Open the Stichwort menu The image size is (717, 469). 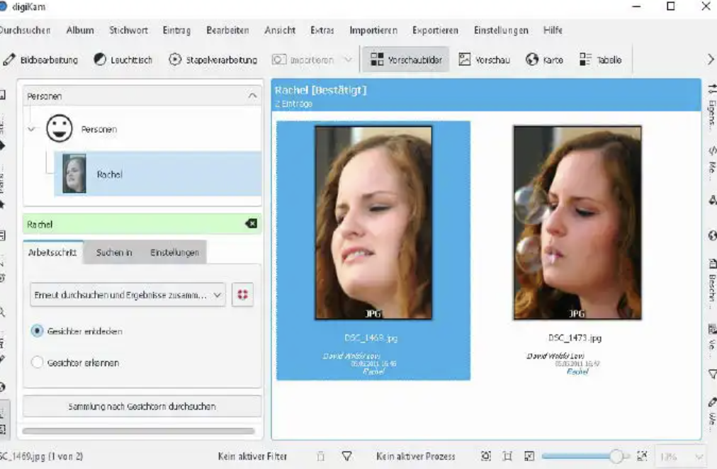point(128,30)
